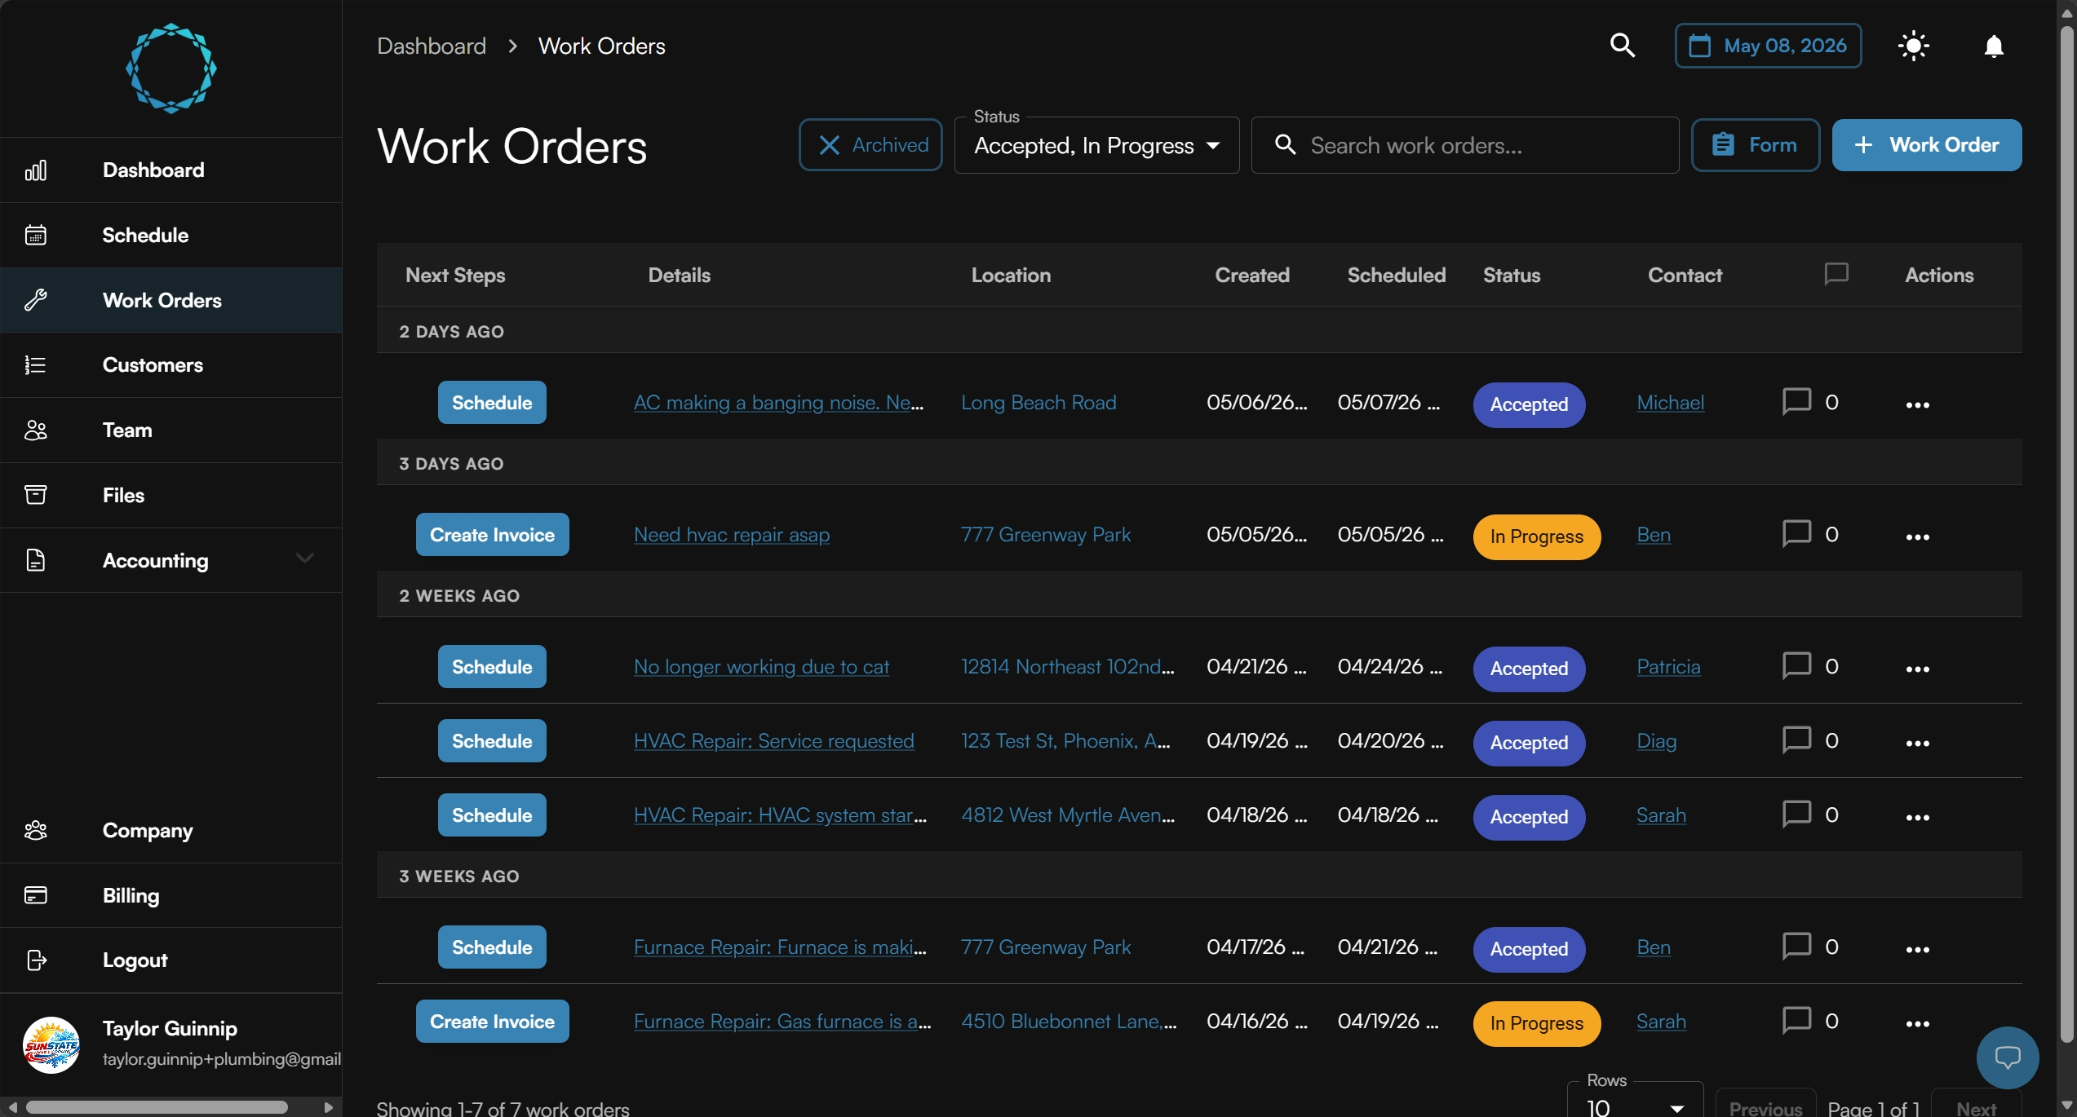This screenshot has width=2077, height=1117.
Task: Open Team from the sidebar
Action: pyautogui.click(x=171, y=430)
